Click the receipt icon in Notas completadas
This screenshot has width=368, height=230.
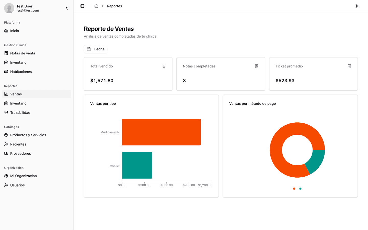coord(257,66)
